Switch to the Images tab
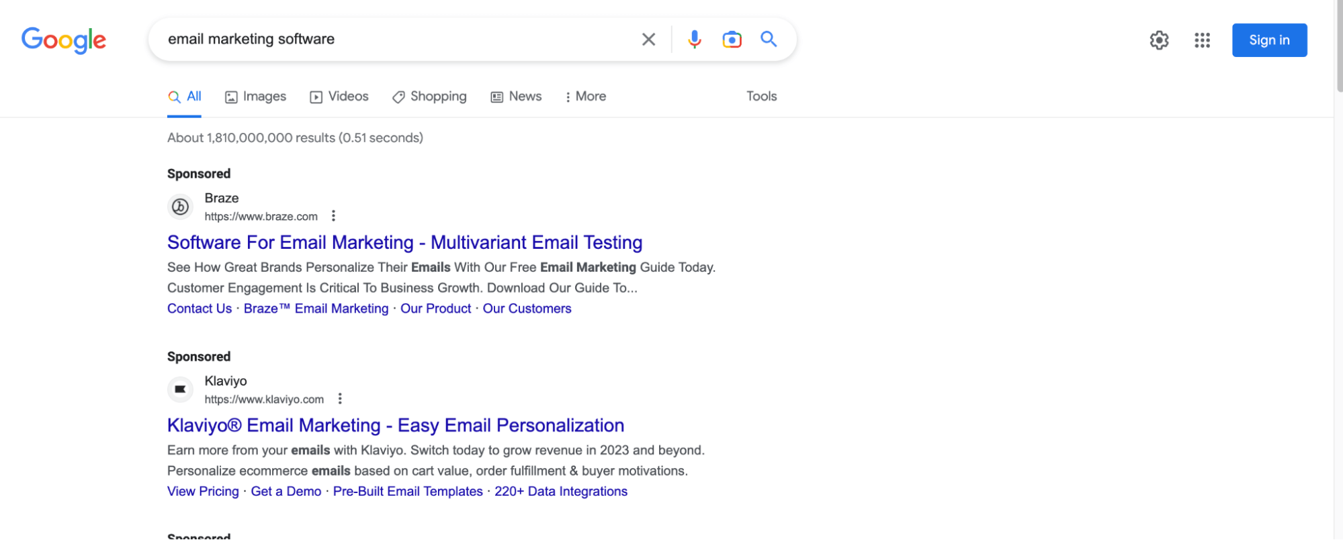 tap(255, 97)
